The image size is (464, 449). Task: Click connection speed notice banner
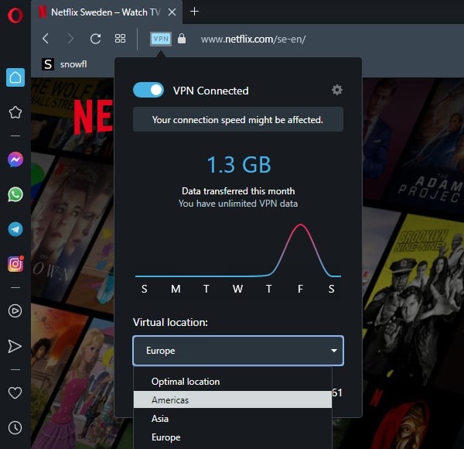(238, 120)
